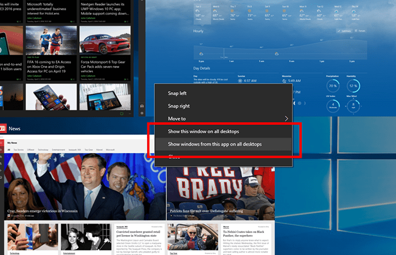Click the sunrise sun icon beside 6:37 AM
Screen dimensions: 396x255
coord(240,81)
